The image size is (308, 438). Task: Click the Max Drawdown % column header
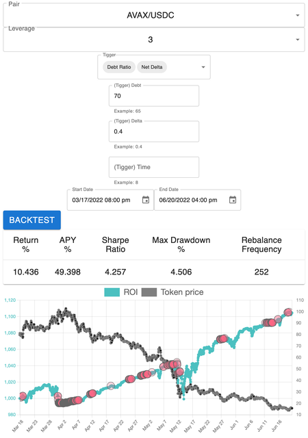[181, 244]
